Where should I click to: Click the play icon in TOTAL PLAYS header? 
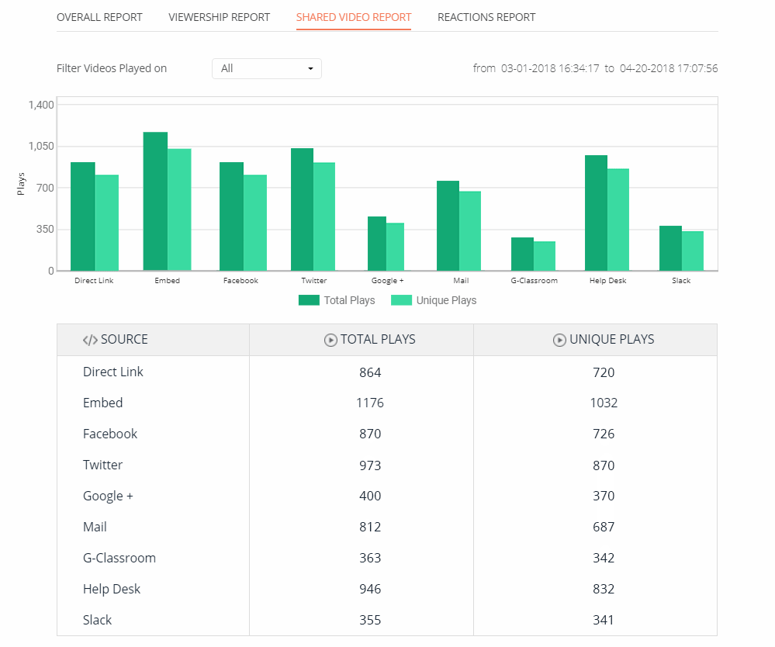coord(330,339)
